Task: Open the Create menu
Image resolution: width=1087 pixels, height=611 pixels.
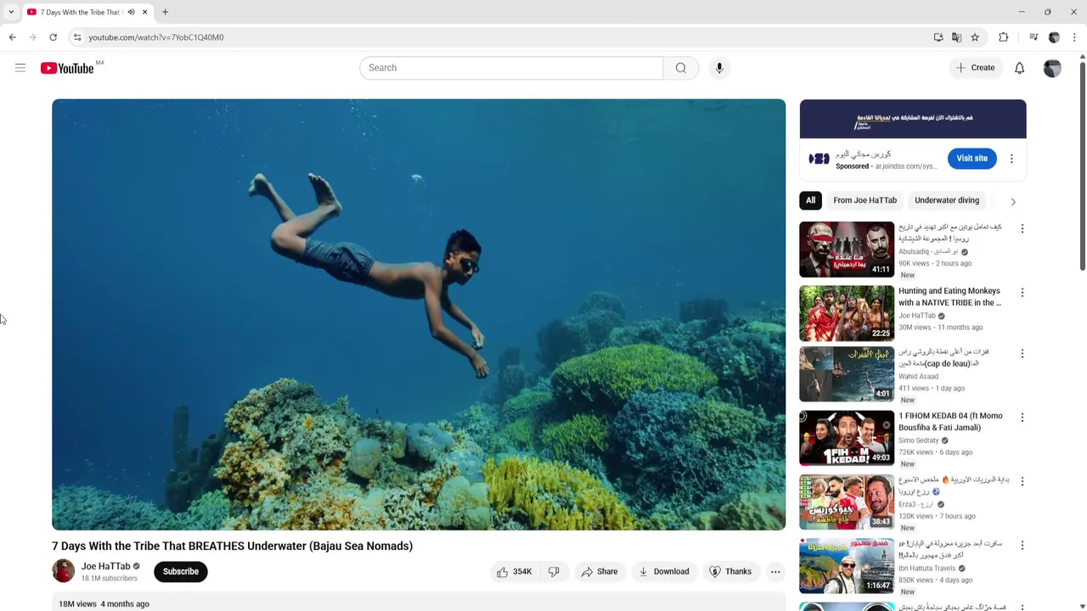Action: point(976,68)
